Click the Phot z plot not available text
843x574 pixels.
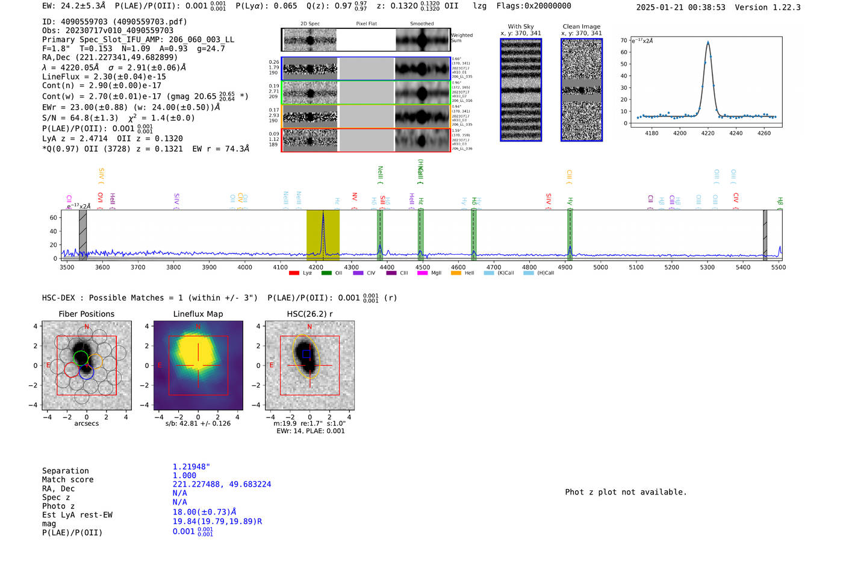[x=626, y=492]
